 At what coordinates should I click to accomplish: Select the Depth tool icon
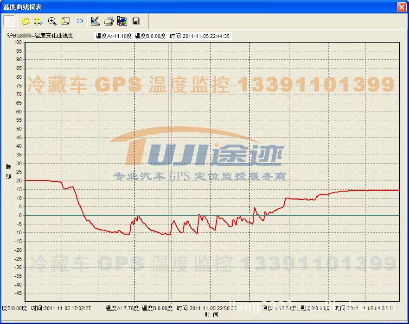point(65,21)
